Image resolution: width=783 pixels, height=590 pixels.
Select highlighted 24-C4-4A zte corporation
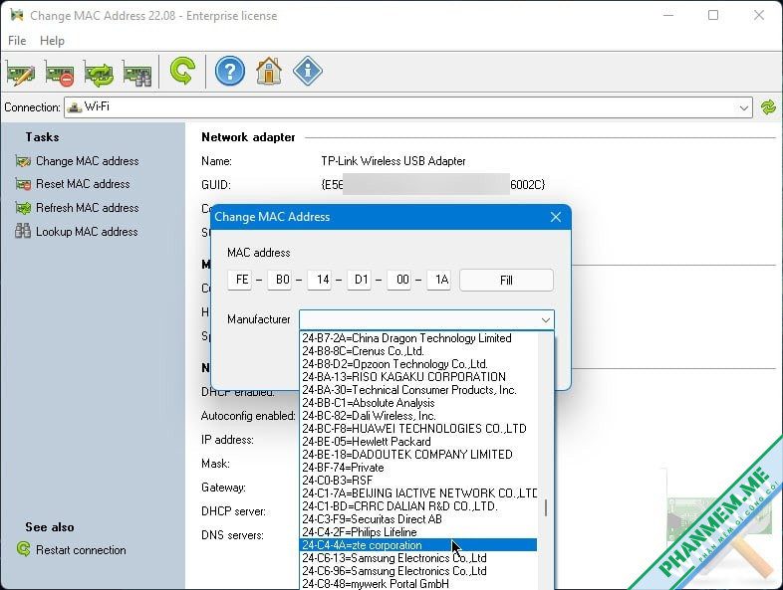point(418,545)
